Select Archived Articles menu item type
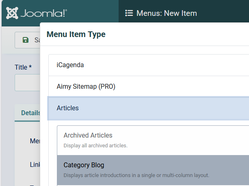Viewport: 249px width, 186px height. point(153,140)
